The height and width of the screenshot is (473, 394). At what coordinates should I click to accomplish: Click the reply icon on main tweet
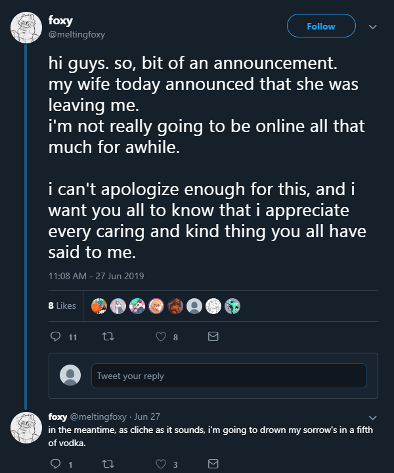point(55,336)
